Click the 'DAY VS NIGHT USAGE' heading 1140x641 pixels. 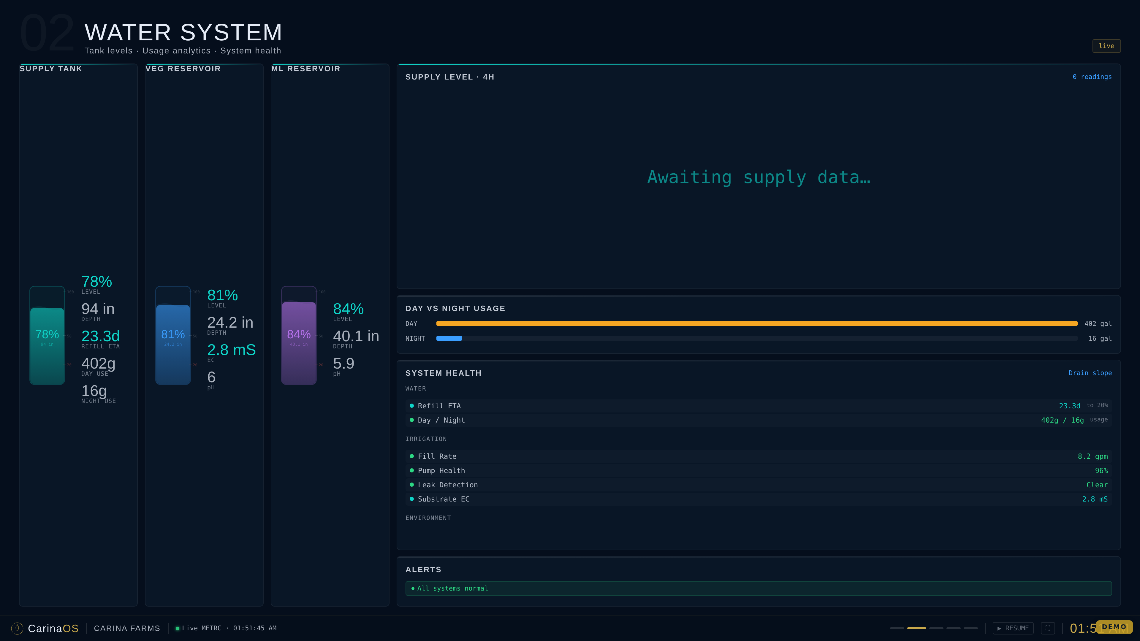tap(455, 308)
